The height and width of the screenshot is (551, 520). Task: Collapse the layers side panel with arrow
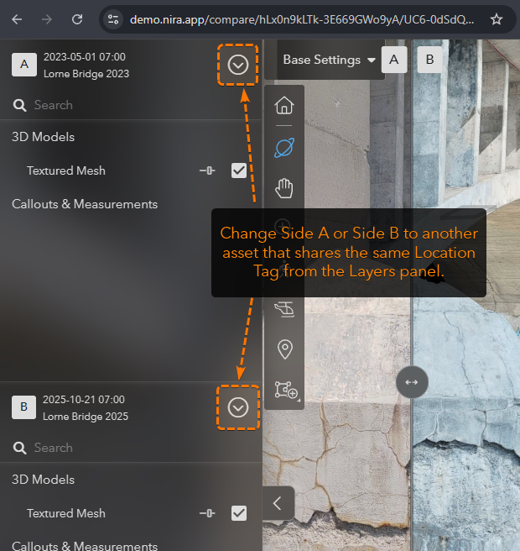(278, 504)
